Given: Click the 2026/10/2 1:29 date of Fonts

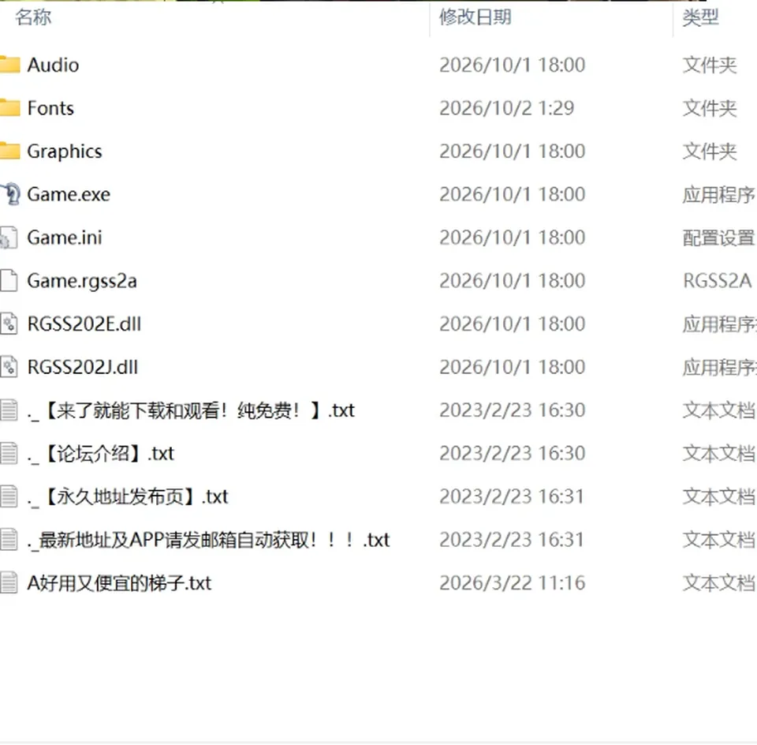Looking at the screenshot, I should point(507,108).
